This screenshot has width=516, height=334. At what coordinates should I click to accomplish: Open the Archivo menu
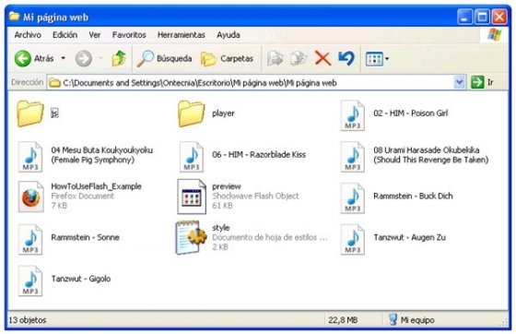pos(28,35)
